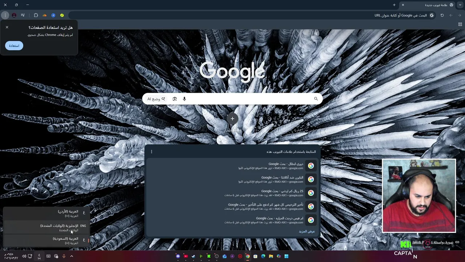Reload the page with the refresh icon
The height and width of the screenshot is (262, 465).
[x=442, y=15]
